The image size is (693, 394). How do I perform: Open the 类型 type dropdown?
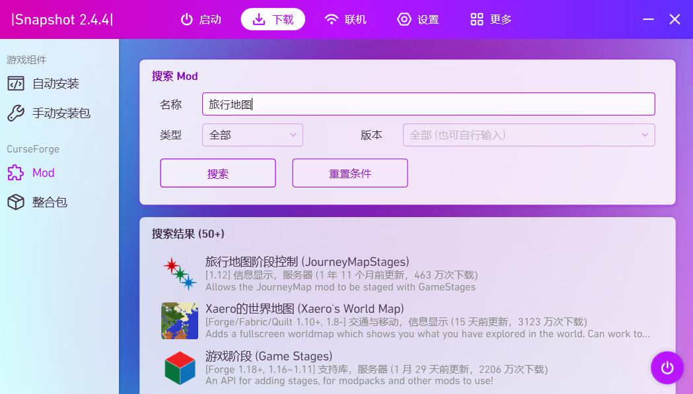[252, 135]
